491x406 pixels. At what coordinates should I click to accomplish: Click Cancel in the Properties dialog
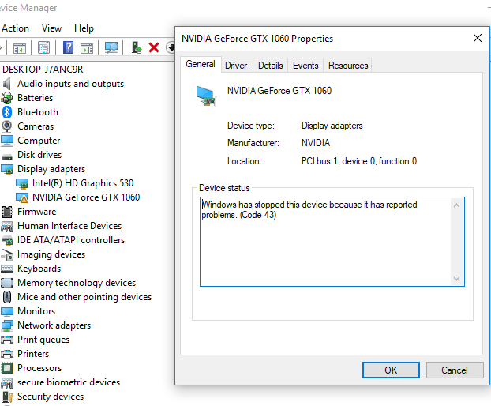(x=455, y=370)
